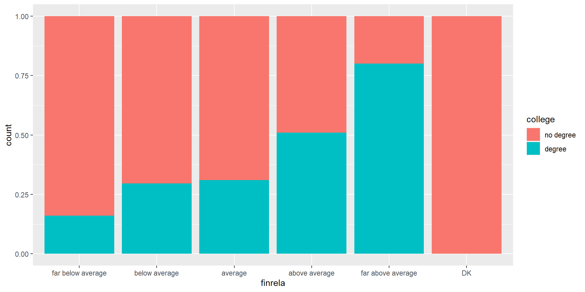This screenshot has height=292, width=585.
Task: Select the "DK" x-axis label
Action: [466, 273]
